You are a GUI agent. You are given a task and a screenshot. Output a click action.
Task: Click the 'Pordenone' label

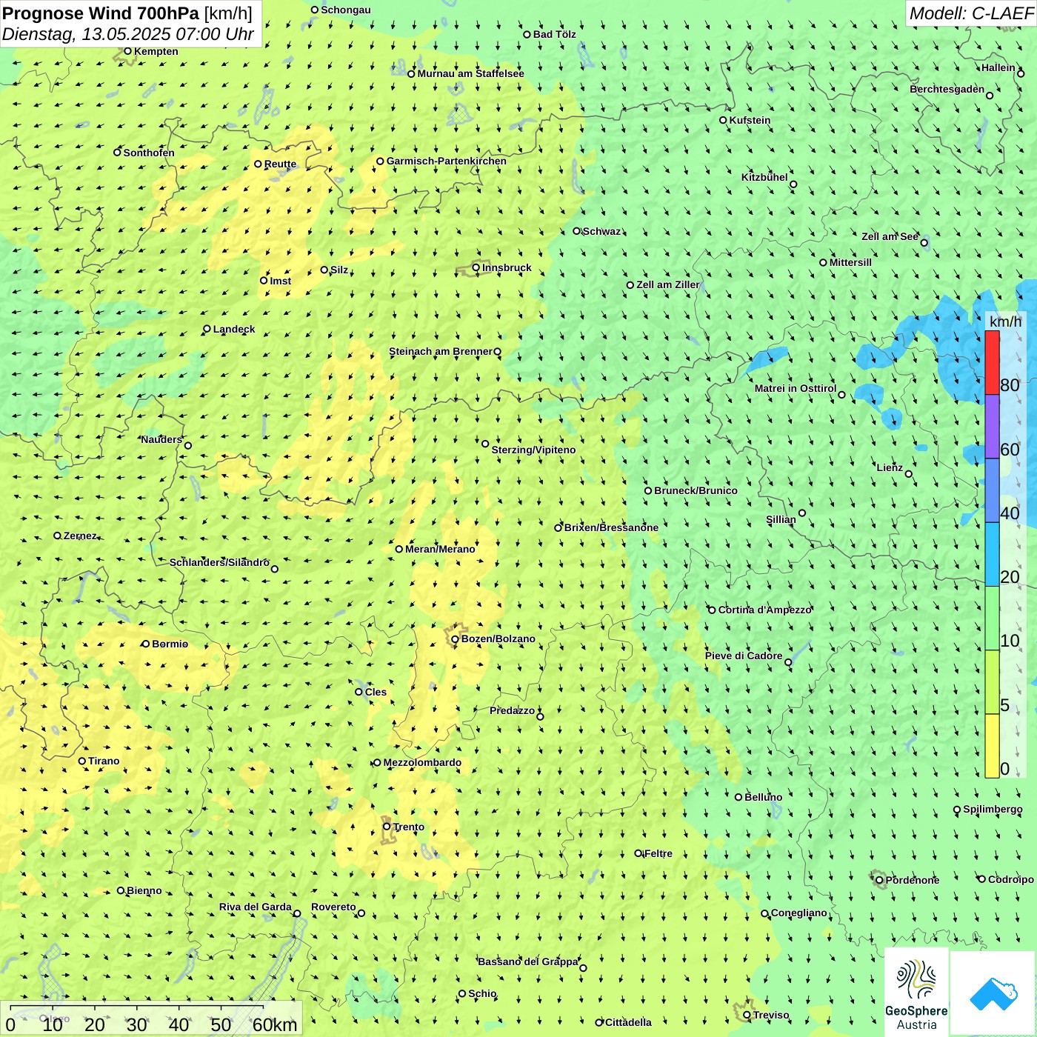tap(913, 880)
